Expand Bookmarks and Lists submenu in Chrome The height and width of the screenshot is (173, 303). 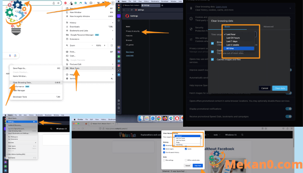click(x=89, y=31)
